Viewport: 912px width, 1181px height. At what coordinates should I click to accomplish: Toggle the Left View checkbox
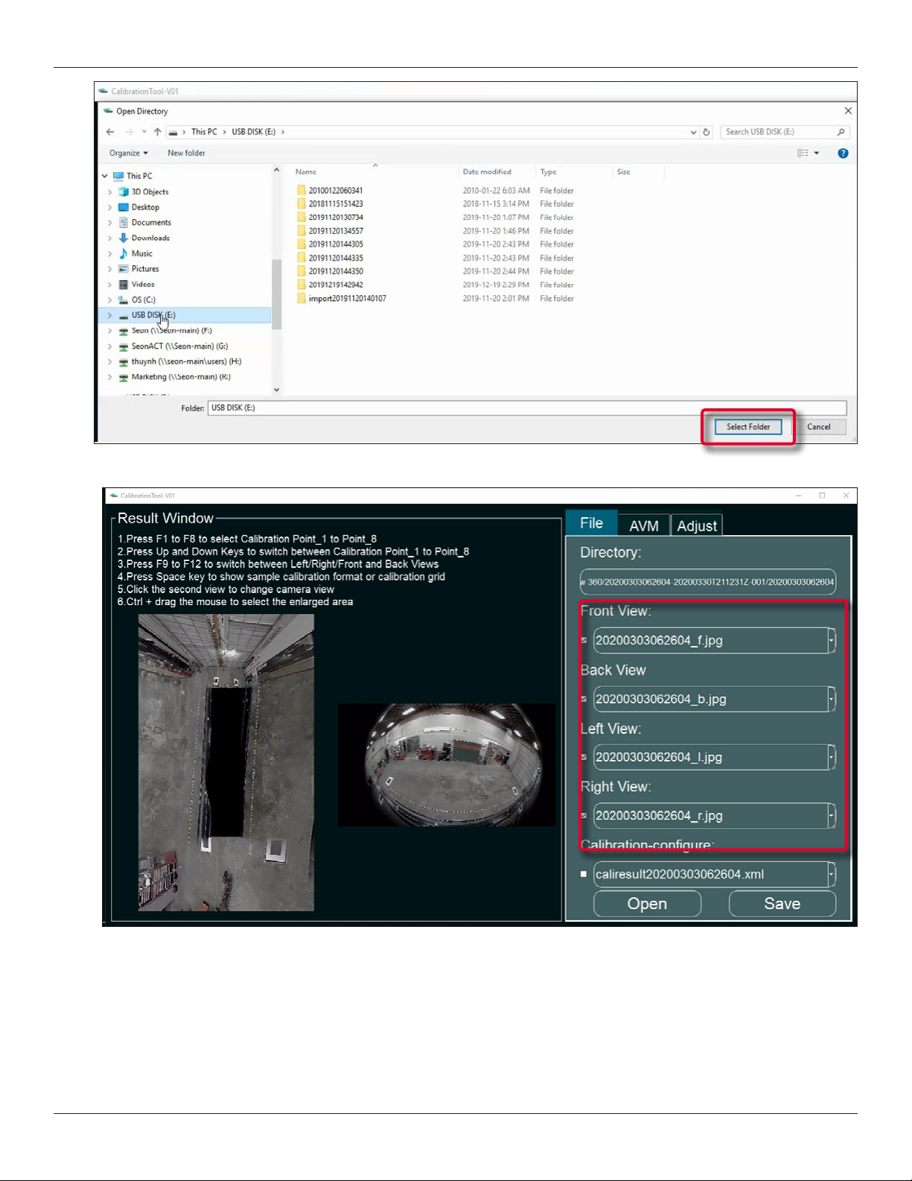584,757
